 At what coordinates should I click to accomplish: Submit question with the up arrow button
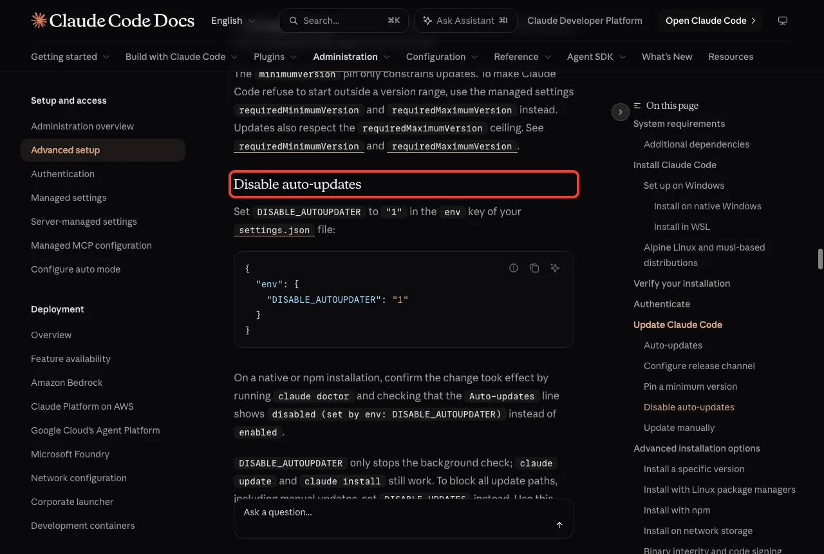click(x=559, y=525)
